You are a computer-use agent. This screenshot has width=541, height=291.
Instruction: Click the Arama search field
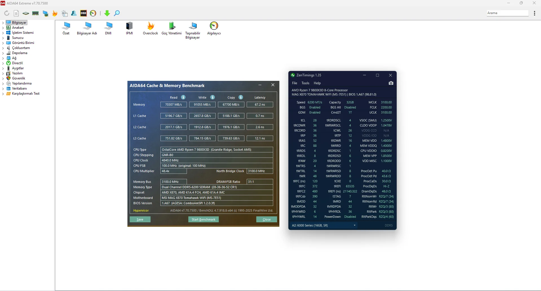click(x=507, y=13)
